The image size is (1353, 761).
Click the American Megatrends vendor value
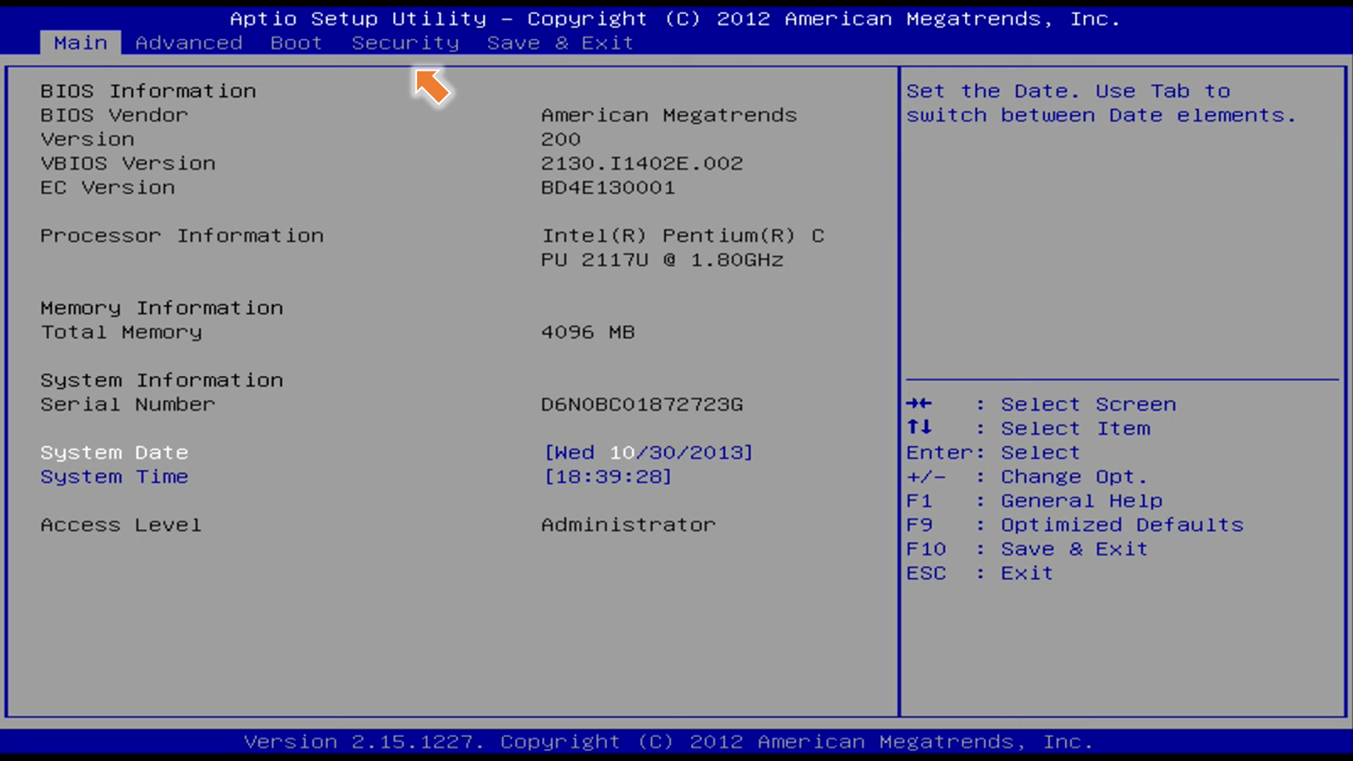click(x=669, y=115)
